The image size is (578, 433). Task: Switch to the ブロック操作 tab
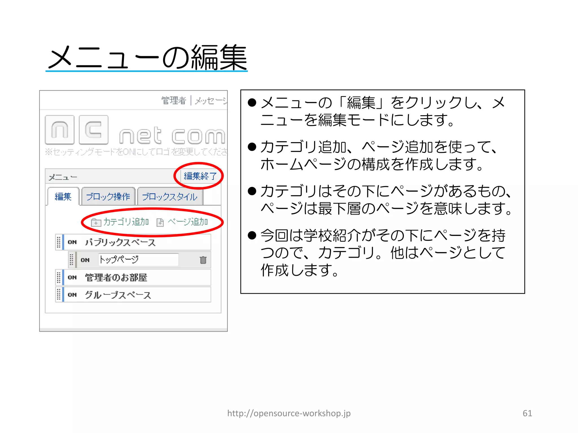tap(108, 196)
